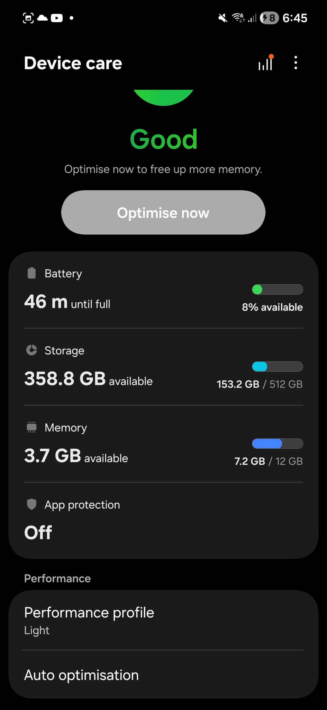
Task: Open the three-dot more options menu
Action: pos(296,63)
